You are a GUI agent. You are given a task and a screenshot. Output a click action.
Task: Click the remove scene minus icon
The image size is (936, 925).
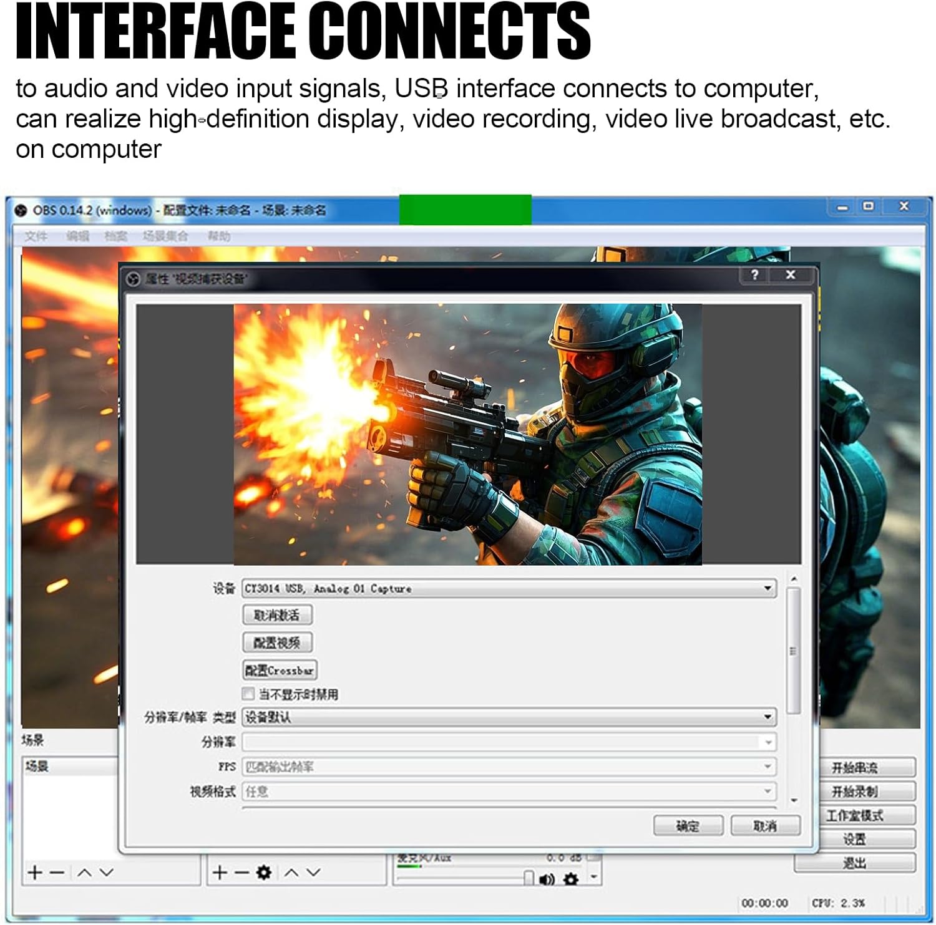point(57,872)
